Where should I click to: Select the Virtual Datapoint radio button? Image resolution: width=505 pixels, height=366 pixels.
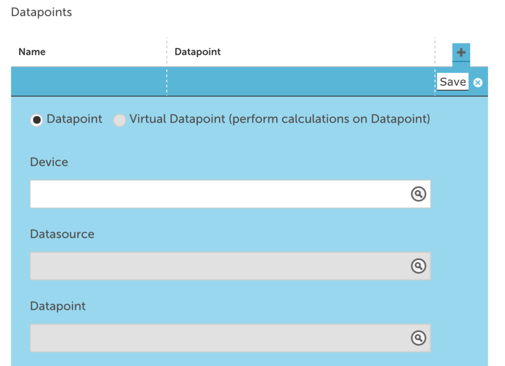click(x=119, y=120)
